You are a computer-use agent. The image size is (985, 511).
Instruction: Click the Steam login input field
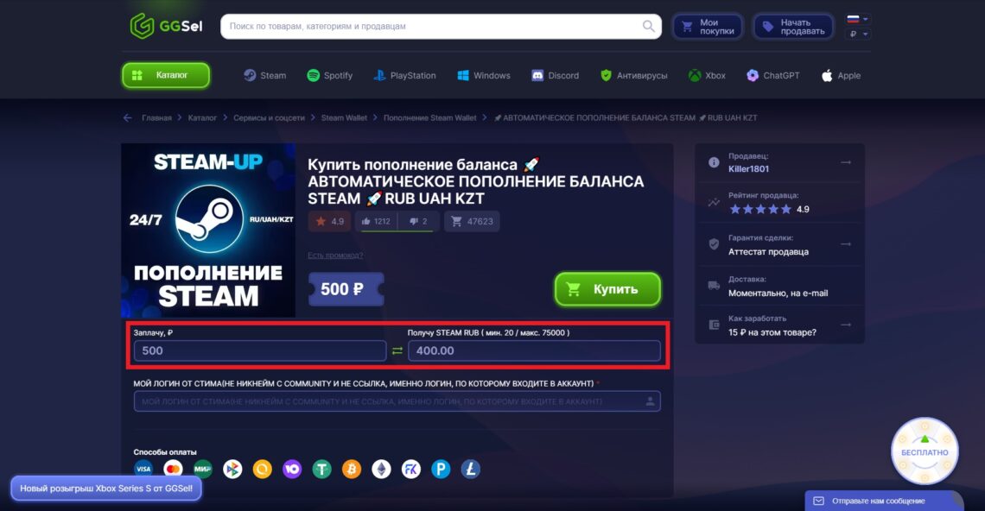click(x=397, y=401)
